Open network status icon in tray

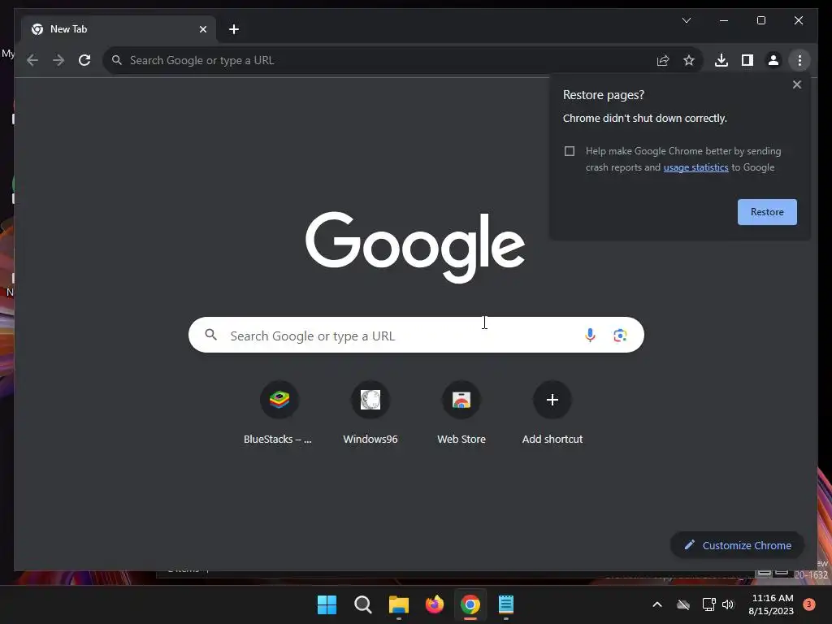click(708, 604)
